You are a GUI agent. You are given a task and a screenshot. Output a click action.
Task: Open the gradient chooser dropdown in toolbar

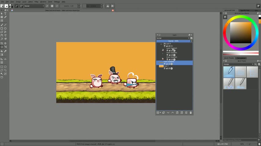pyautogui.click(x=2, y=6)
